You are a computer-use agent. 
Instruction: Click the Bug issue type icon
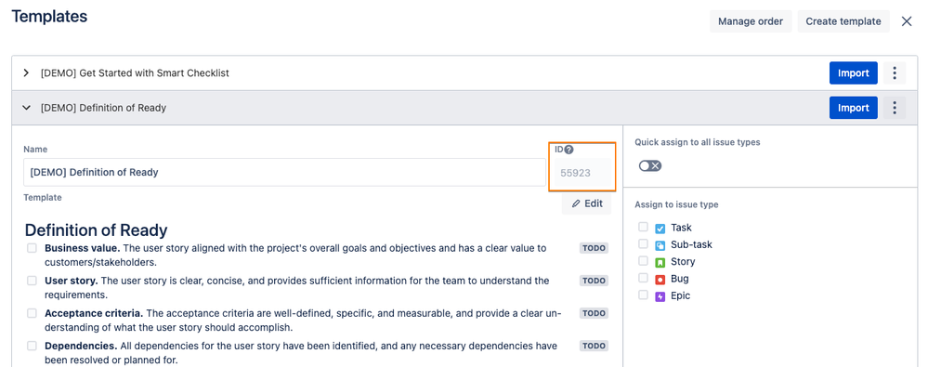tap(660, 279)
